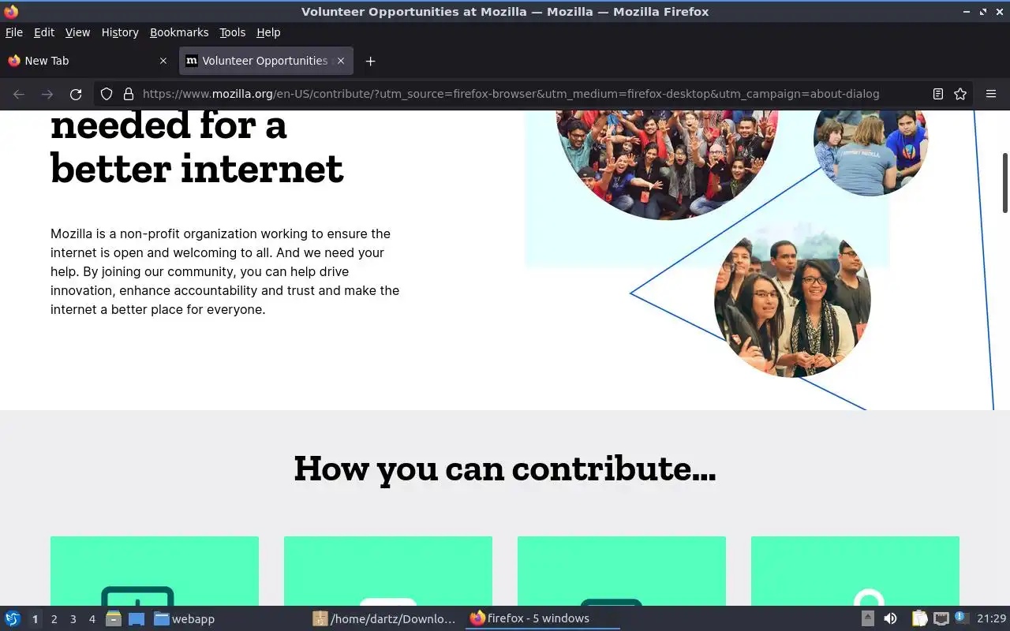Click the fourth green contribute card
The height and width of the screenshot is (631, 1010).
[x=855, y=571]
